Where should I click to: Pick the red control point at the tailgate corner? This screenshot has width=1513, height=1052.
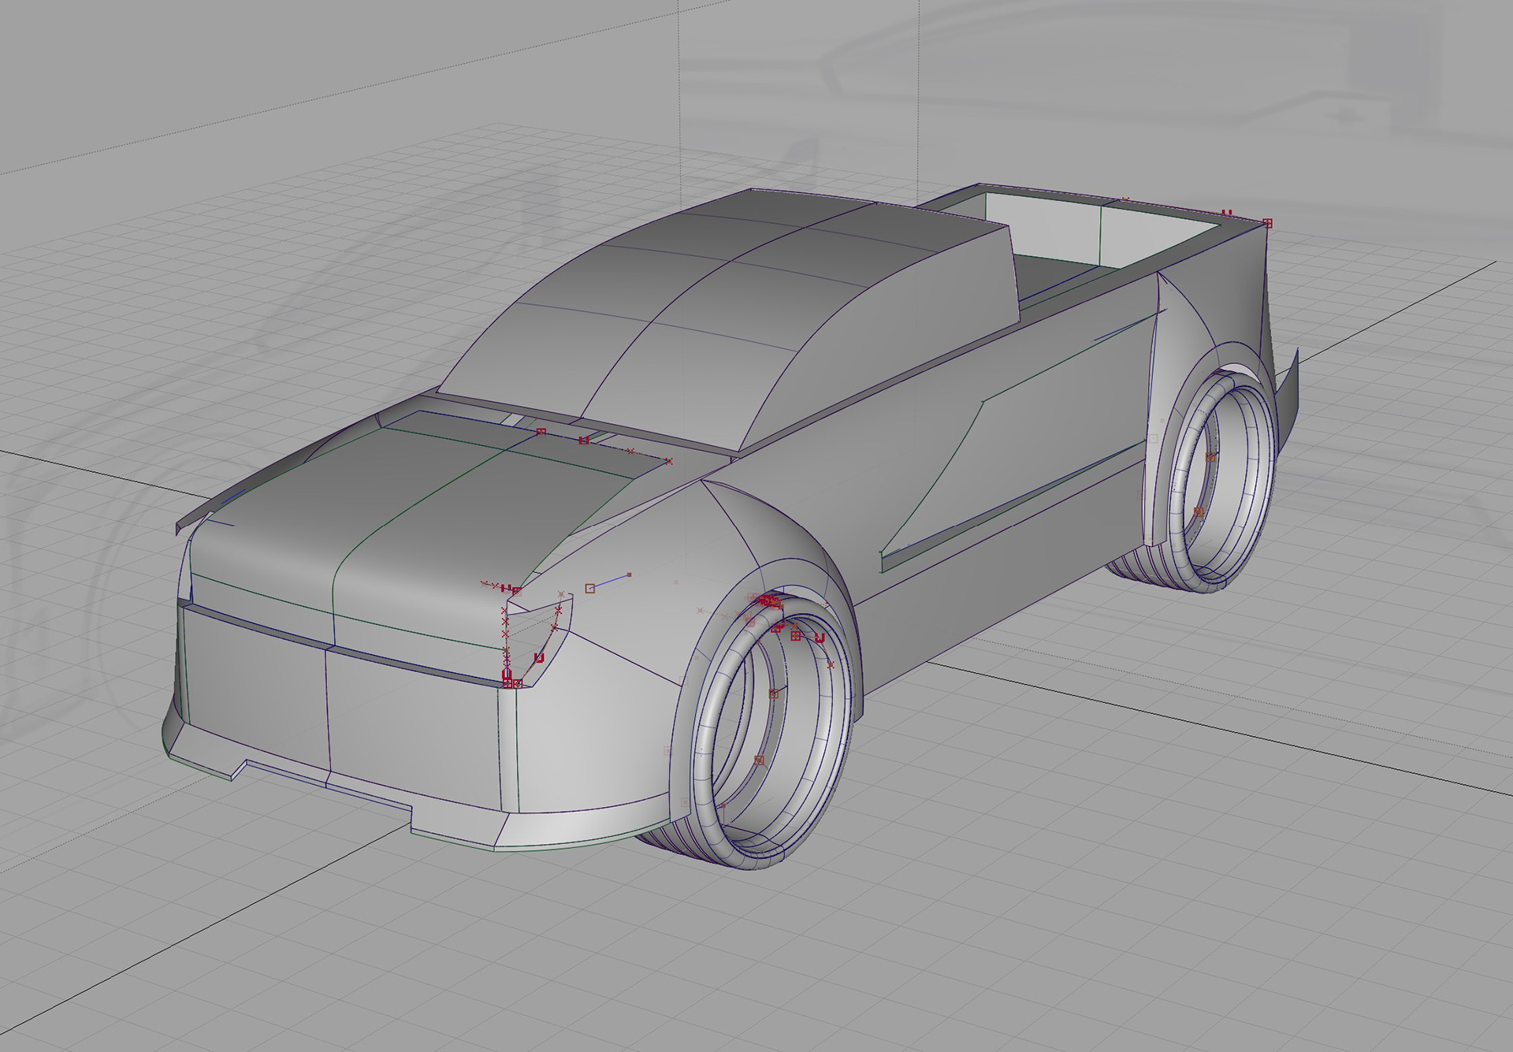tap(1267, 224)
